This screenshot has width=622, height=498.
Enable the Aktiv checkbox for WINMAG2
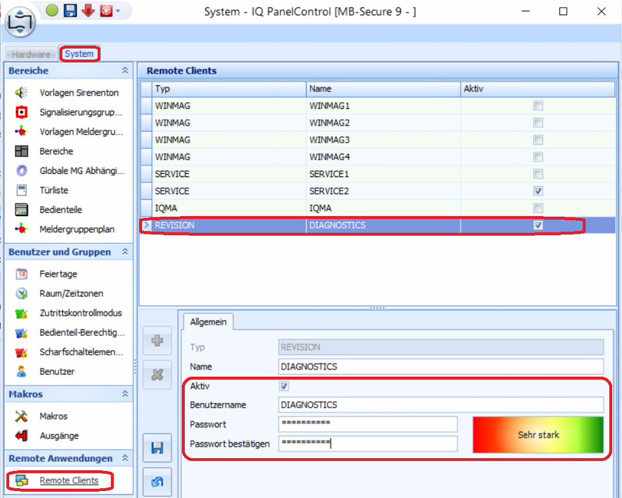[x=538, y=122]
